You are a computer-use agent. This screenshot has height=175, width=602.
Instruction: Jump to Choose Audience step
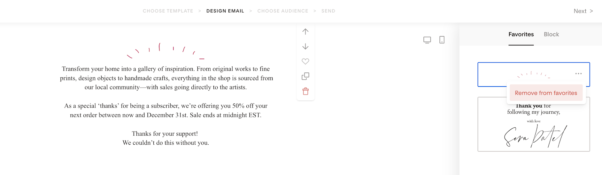tap(283, 11)
